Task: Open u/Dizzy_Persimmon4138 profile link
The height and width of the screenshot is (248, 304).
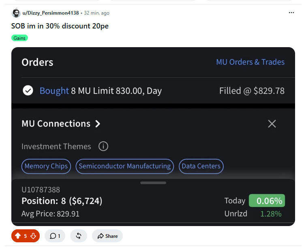Action: pos(51,13)
